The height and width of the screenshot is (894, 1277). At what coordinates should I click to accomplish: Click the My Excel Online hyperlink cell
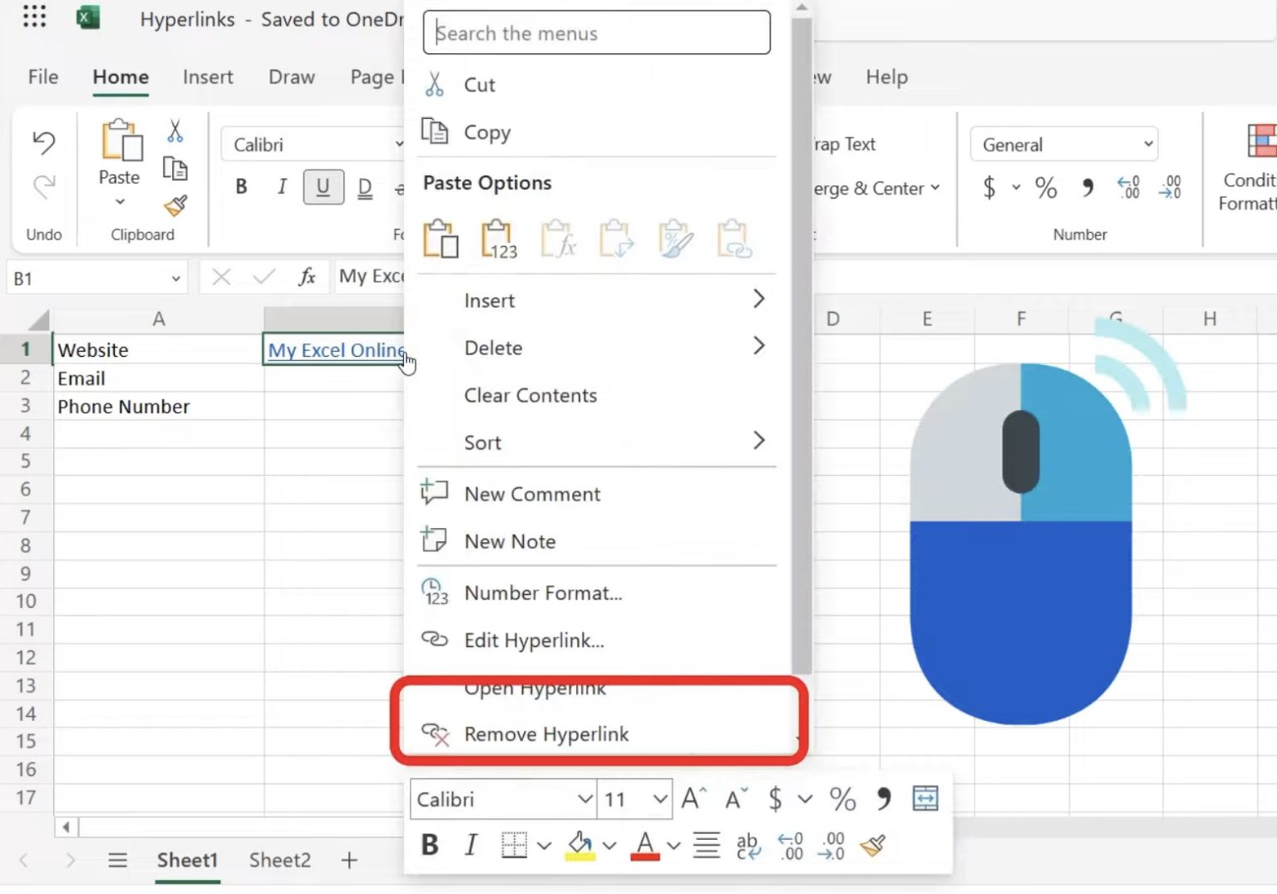(334, 350)
